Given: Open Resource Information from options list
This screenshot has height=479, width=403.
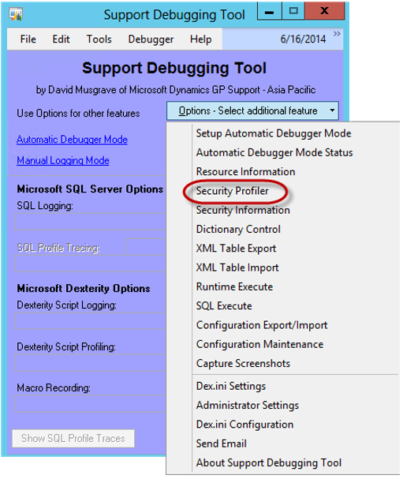Looking at the screenshot, I should [x=245, y=172].
